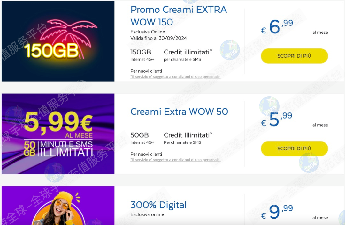Click the €6,99 al mese price
Viewport: 345px width, 225px height.
point(277,27)
